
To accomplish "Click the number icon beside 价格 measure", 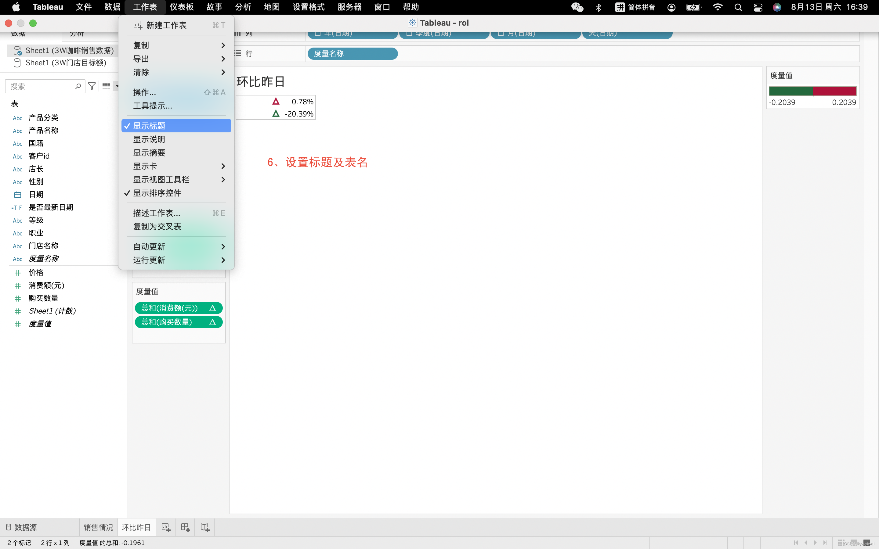I will pos(17,273).
